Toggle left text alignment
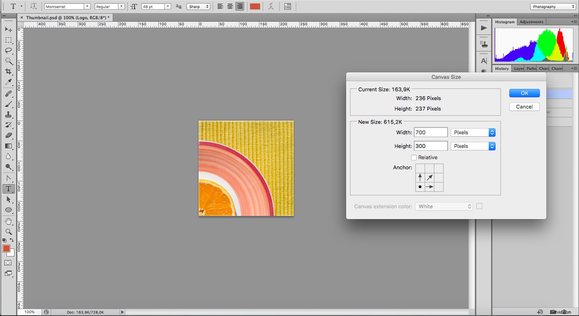 220,6
